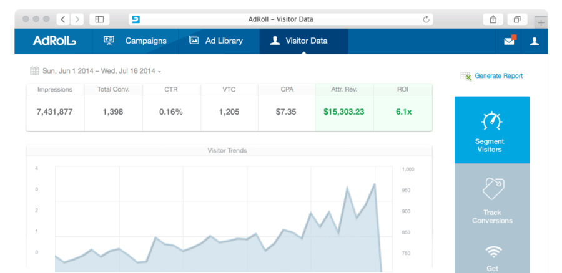Open the user account profile icon
Image resolution: width=562 pixels, height=273 pixels.
[x=535, y=41]
